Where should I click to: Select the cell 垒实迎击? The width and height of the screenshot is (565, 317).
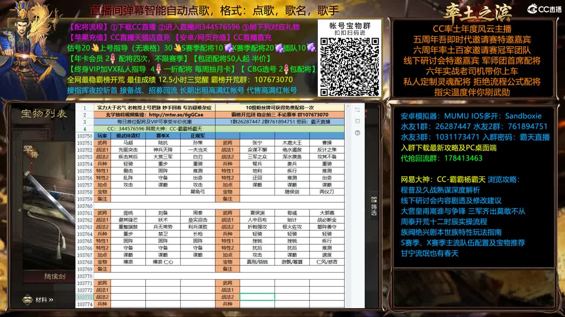[x=198, y=220]
